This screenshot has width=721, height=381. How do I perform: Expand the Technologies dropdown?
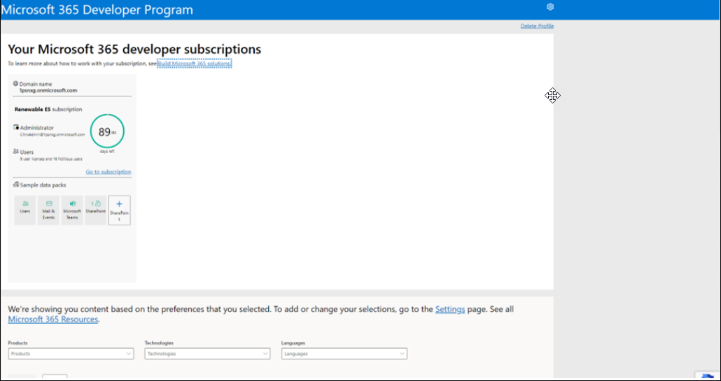point(207,354)
